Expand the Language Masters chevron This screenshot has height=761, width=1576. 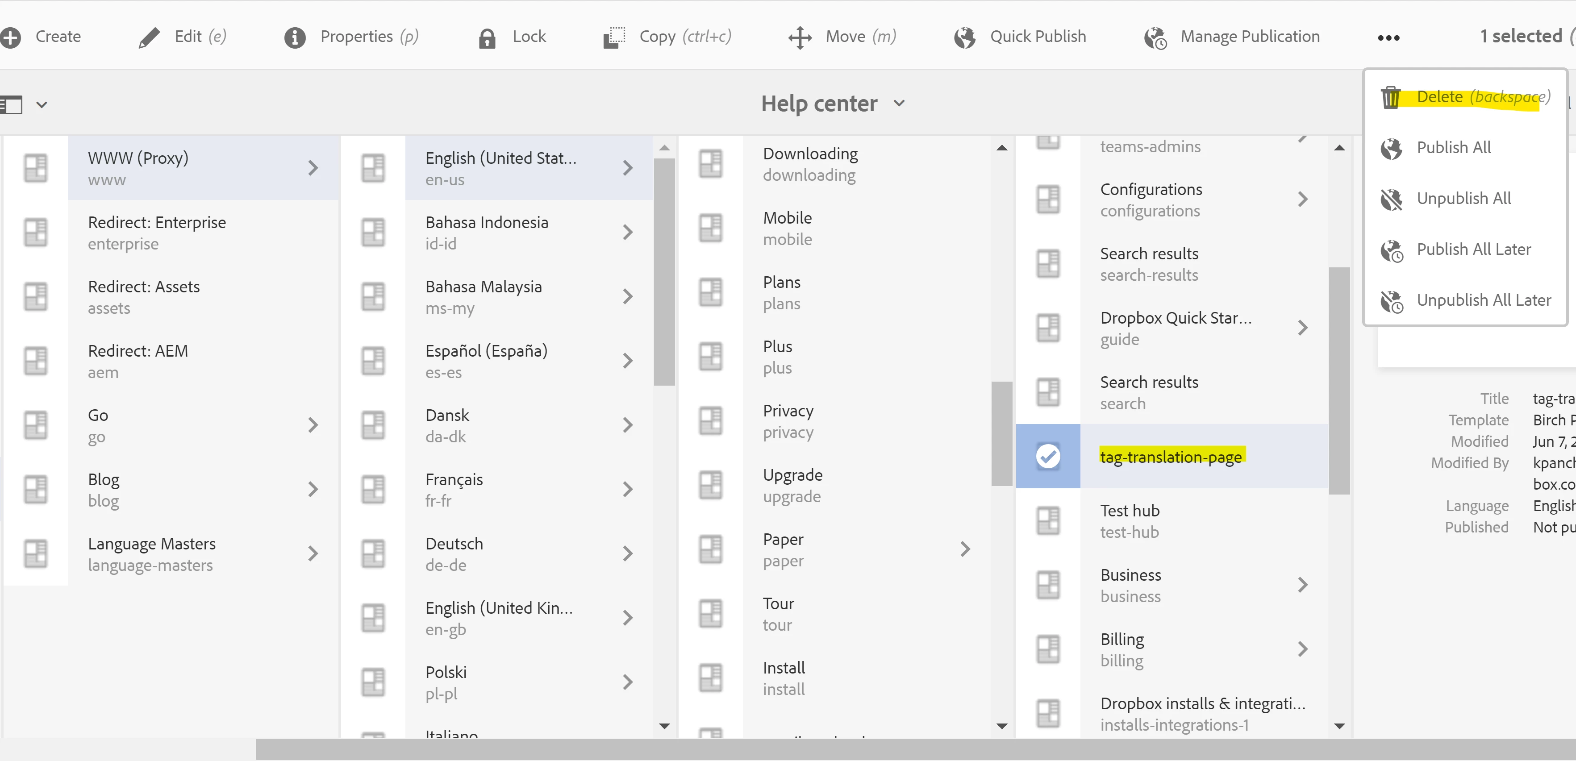click(313, 553)
